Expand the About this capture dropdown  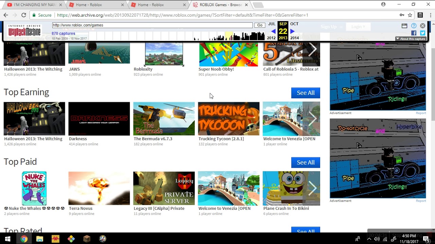411,39
